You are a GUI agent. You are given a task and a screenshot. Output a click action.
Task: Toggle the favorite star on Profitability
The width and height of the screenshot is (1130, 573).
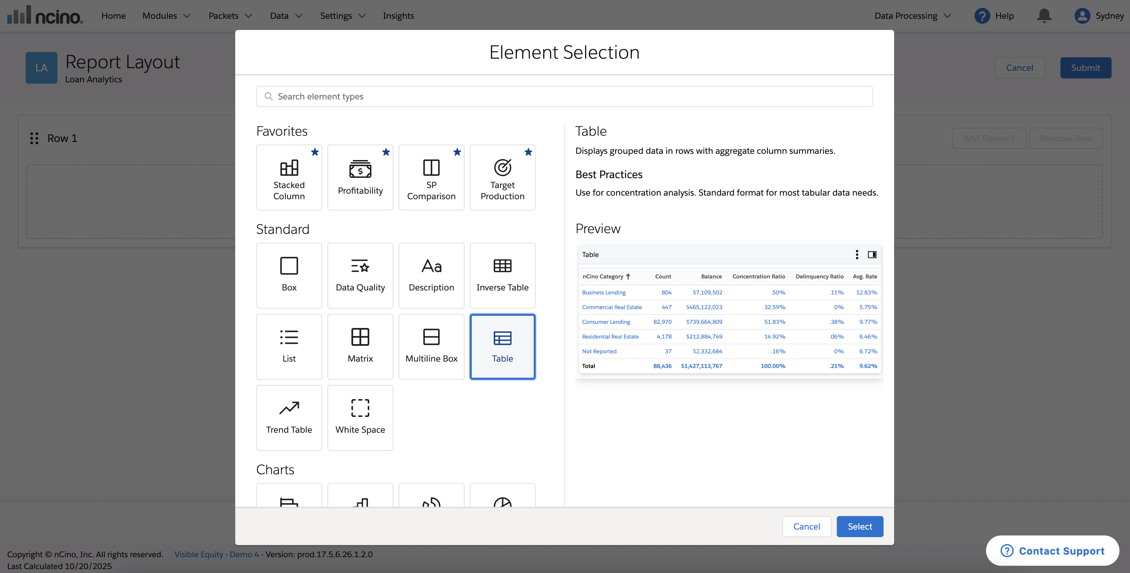coord(385,152)
